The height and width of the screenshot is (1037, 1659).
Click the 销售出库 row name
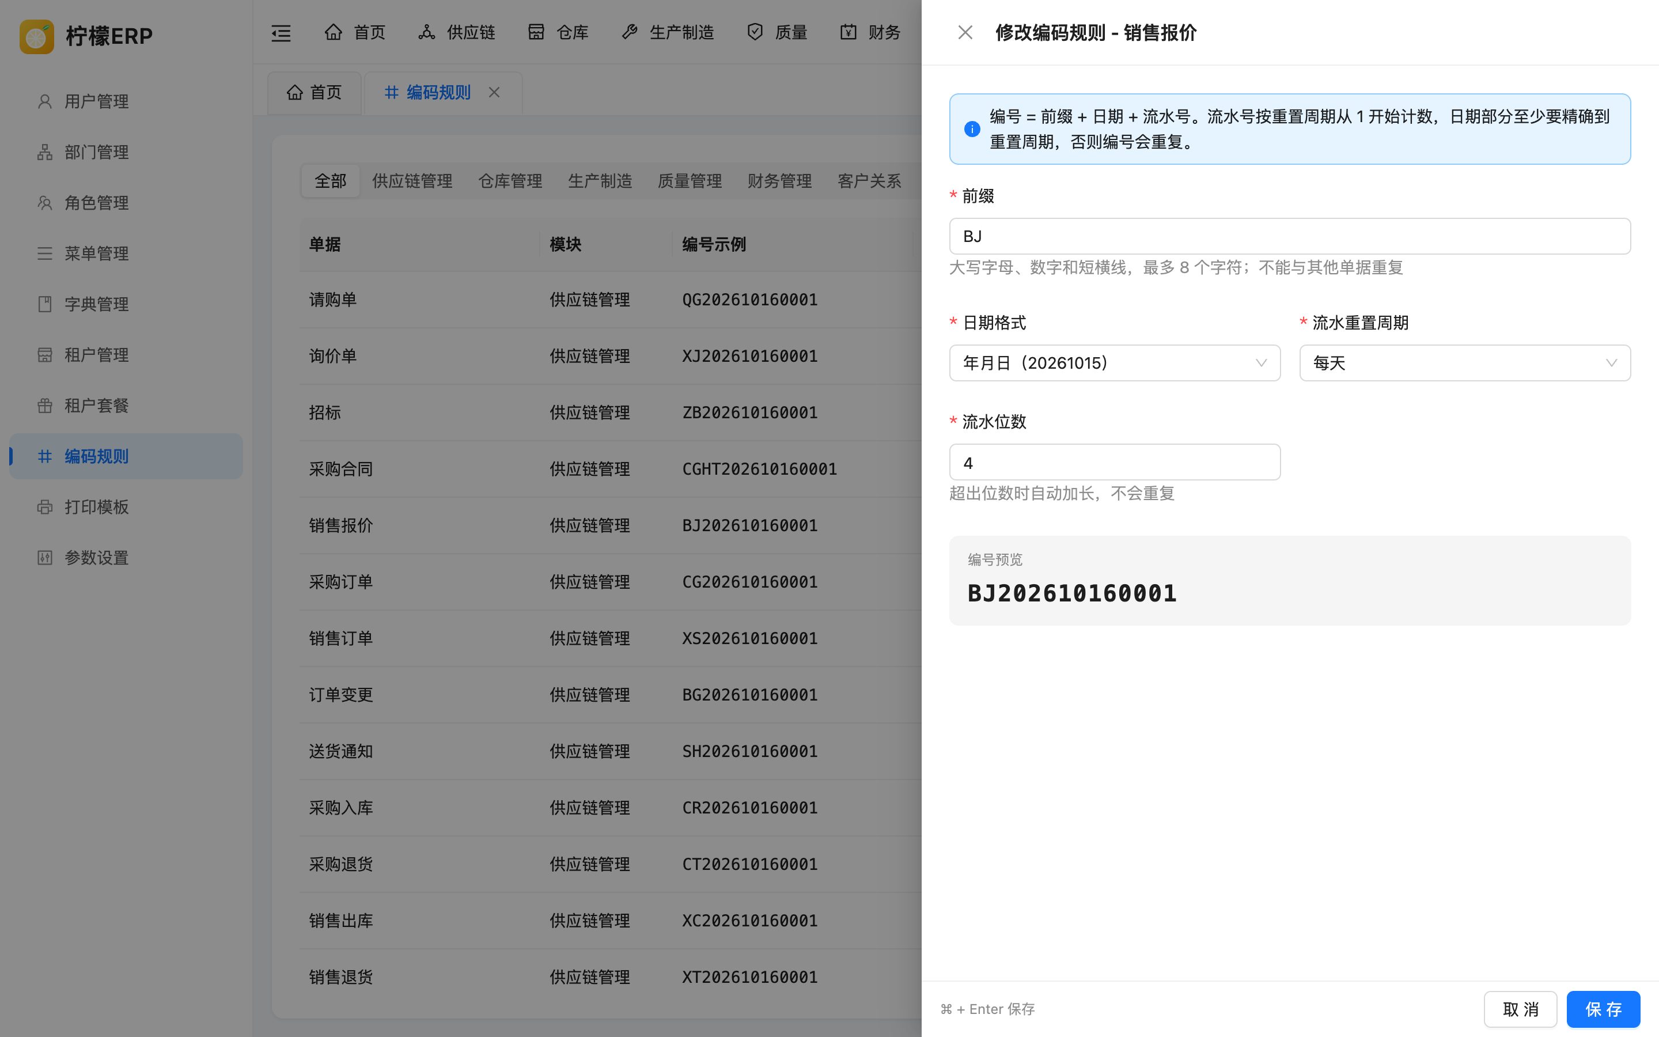340,921
